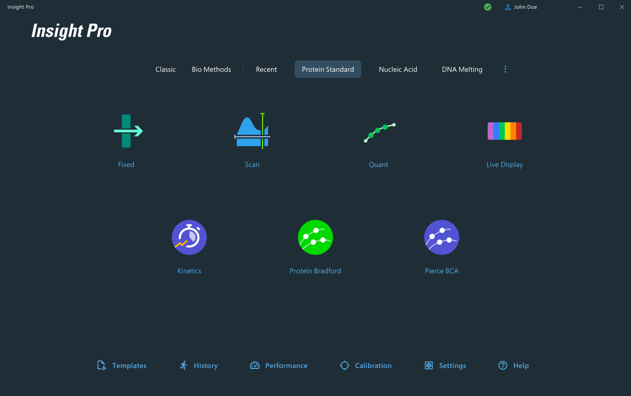The image size is (631, 396).
Task: Go to the Nucleic Acid tab
Action: pos(398,69)
